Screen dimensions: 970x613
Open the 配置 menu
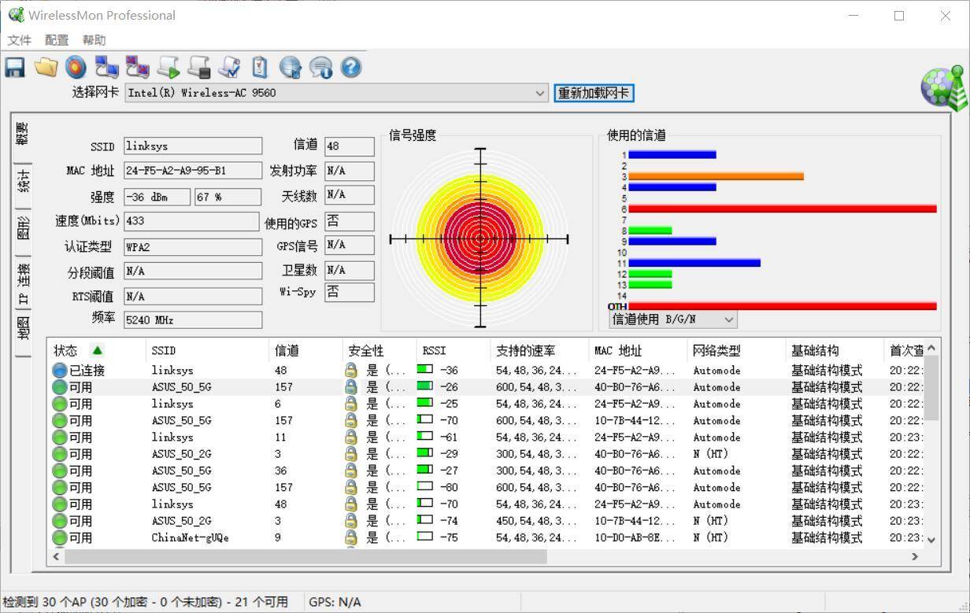tap(56, 39)
